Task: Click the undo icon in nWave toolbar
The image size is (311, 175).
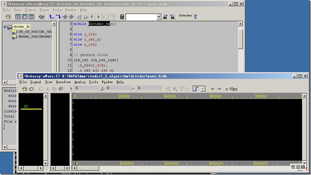Action: 41,89
